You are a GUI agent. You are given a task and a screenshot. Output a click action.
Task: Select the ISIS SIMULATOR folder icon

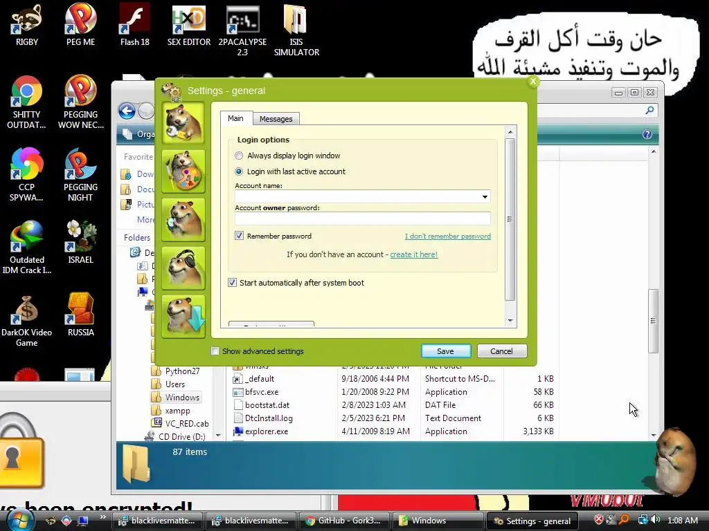[x=296, y=30]
